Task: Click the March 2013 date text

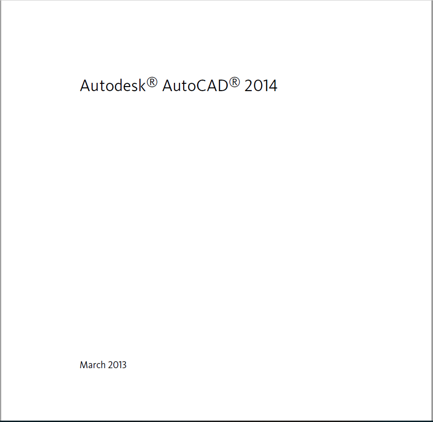Action: (103, 365)
